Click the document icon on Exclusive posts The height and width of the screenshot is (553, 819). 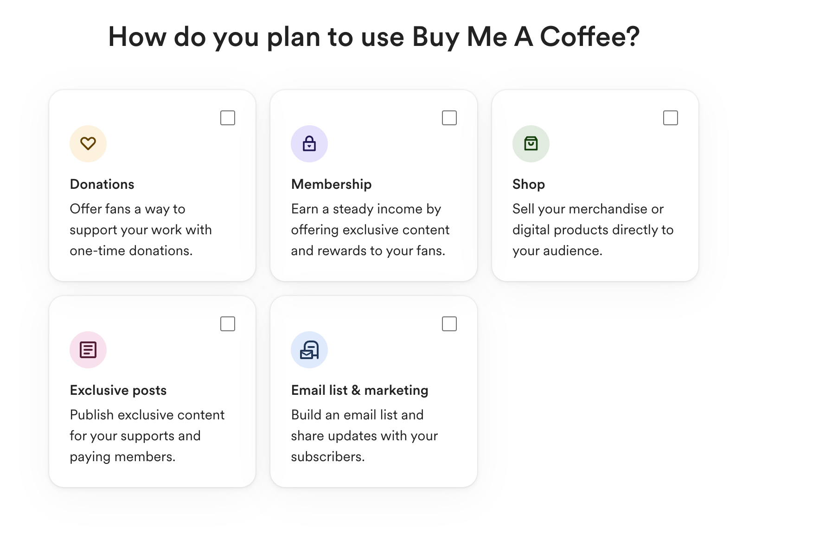(x=88, y=350)
